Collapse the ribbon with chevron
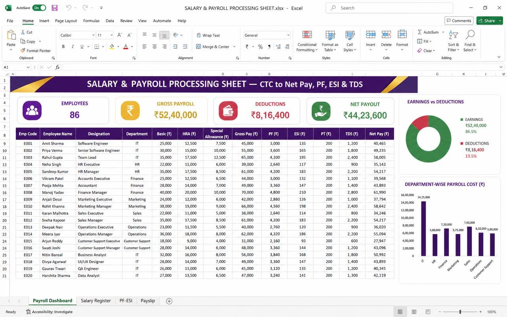The height and width of the screenshot is (317, 507). [x=499, y=57]
